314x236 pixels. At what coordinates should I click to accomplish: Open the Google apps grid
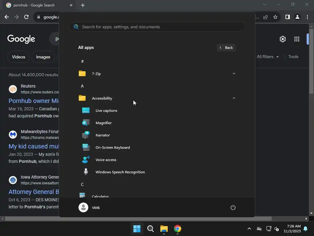point(297,39)
